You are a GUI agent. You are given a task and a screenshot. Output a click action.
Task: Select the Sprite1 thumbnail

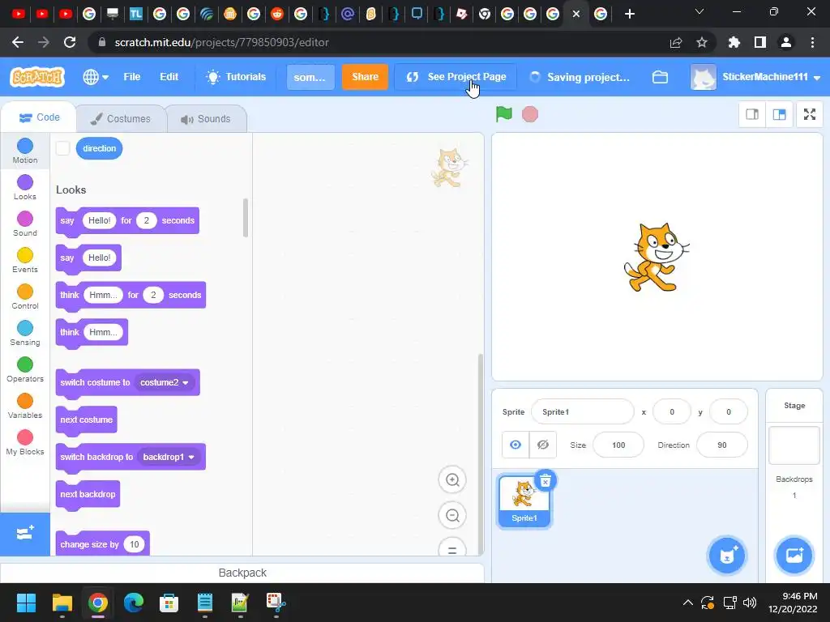tap(524, 501)
